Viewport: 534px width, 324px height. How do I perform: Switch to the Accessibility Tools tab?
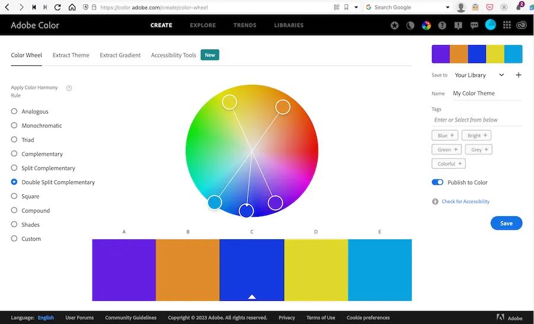click(x=173, y=55)
